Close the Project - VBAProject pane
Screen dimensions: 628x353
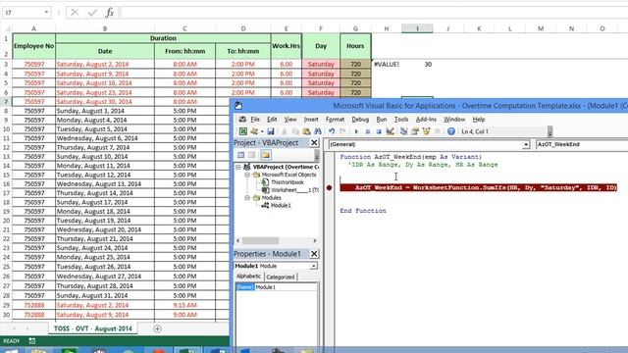click(x=314, y=143)
